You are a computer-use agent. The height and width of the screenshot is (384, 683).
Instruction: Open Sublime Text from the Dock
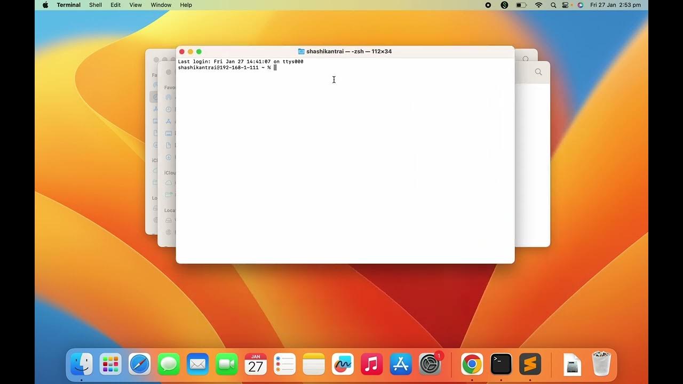coord(530,364)
